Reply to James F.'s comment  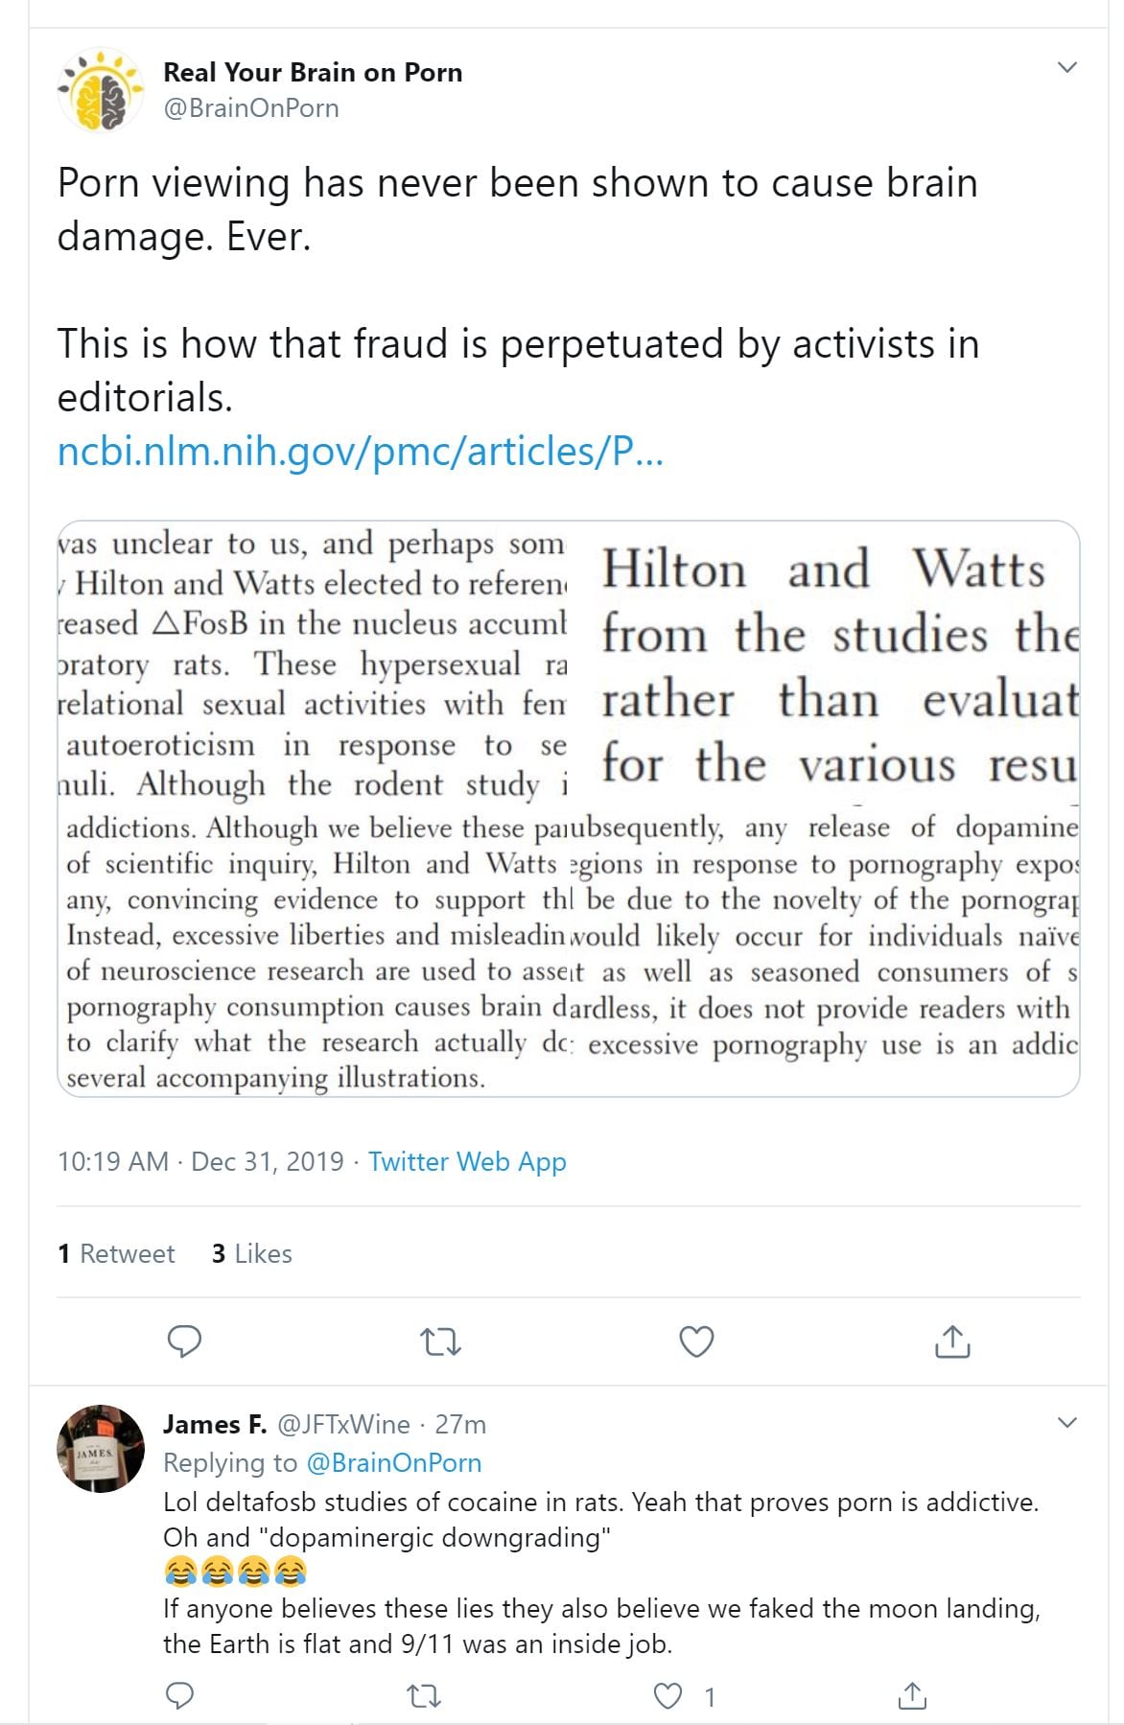180,1696
